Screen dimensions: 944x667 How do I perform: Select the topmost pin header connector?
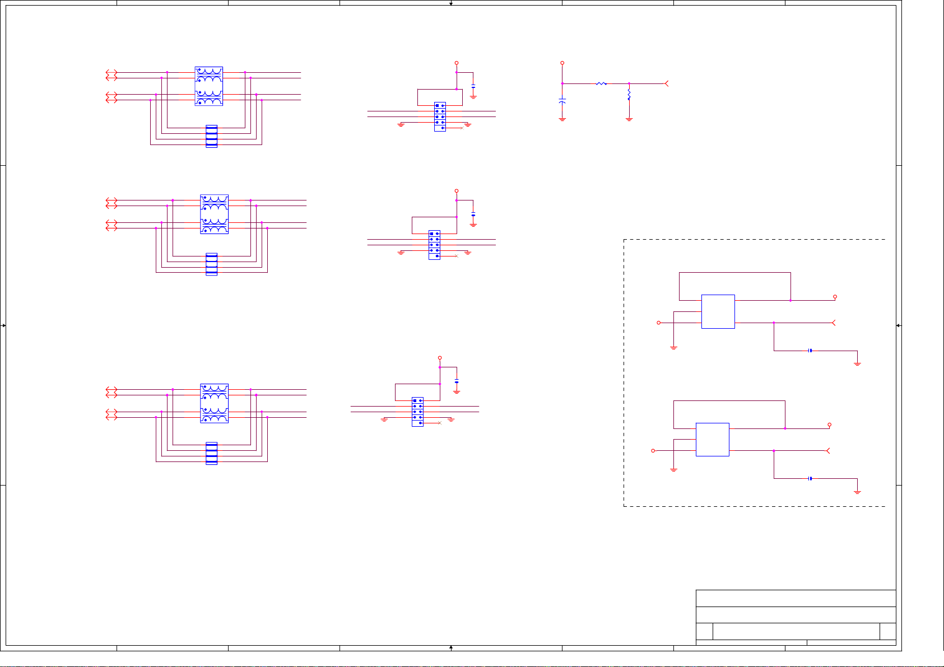[x=440, y=116]
